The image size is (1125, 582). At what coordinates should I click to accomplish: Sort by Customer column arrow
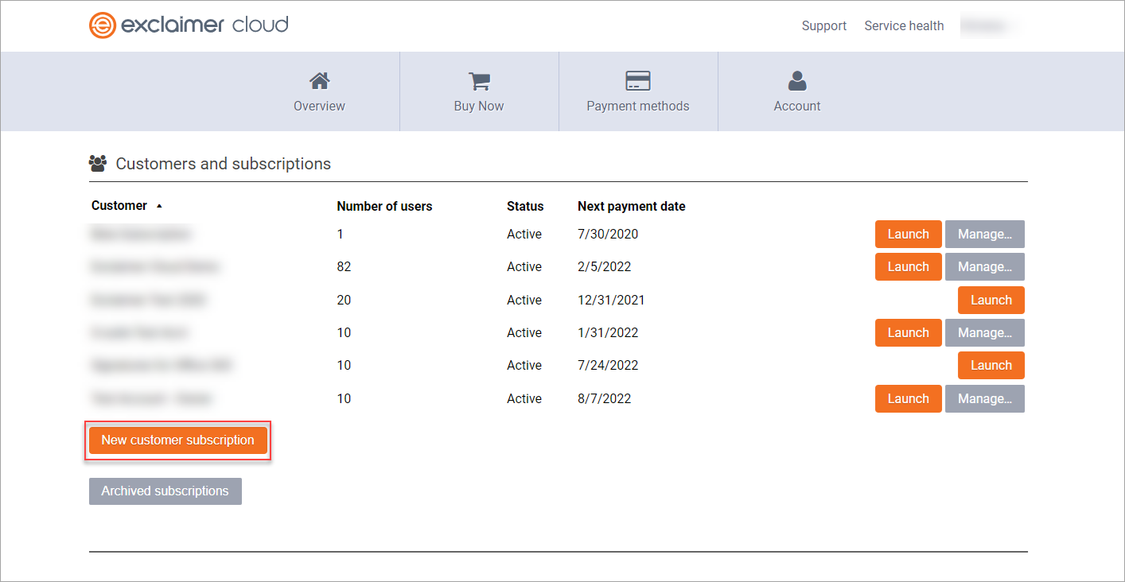coord(159,206)
